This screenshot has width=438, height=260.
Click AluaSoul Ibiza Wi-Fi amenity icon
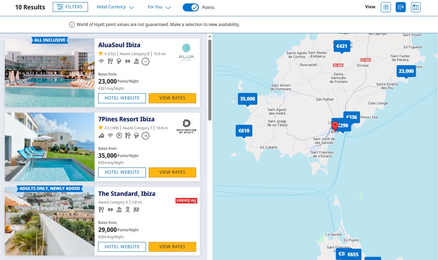click(101, 61)
